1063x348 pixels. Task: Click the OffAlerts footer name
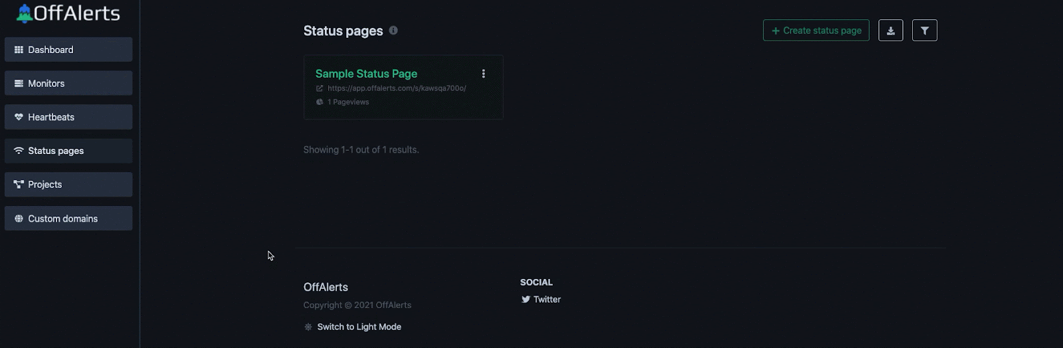click(326, 288)
